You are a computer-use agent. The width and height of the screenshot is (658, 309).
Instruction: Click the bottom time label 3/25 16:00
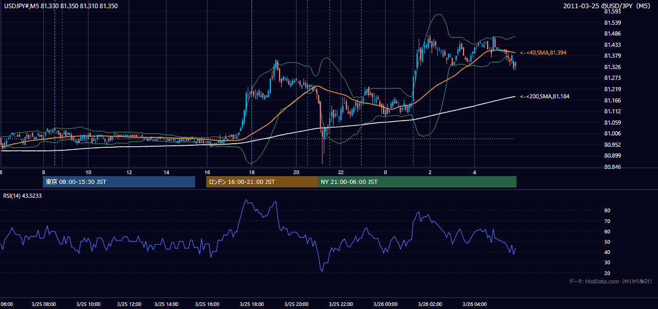point(207,304)
